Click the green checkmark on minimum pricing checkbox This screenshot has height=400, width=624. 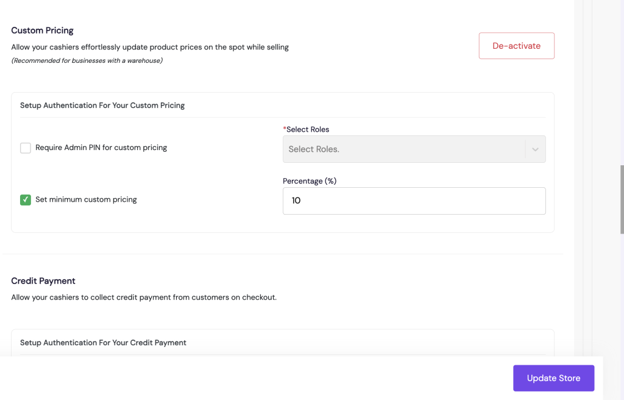pos(25,199)
